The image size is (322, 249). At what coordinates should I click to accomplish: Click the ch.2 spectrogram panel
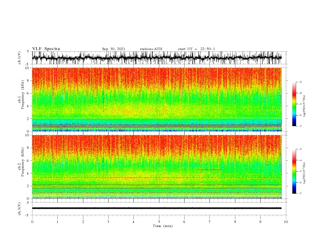[x=157, y=167]
